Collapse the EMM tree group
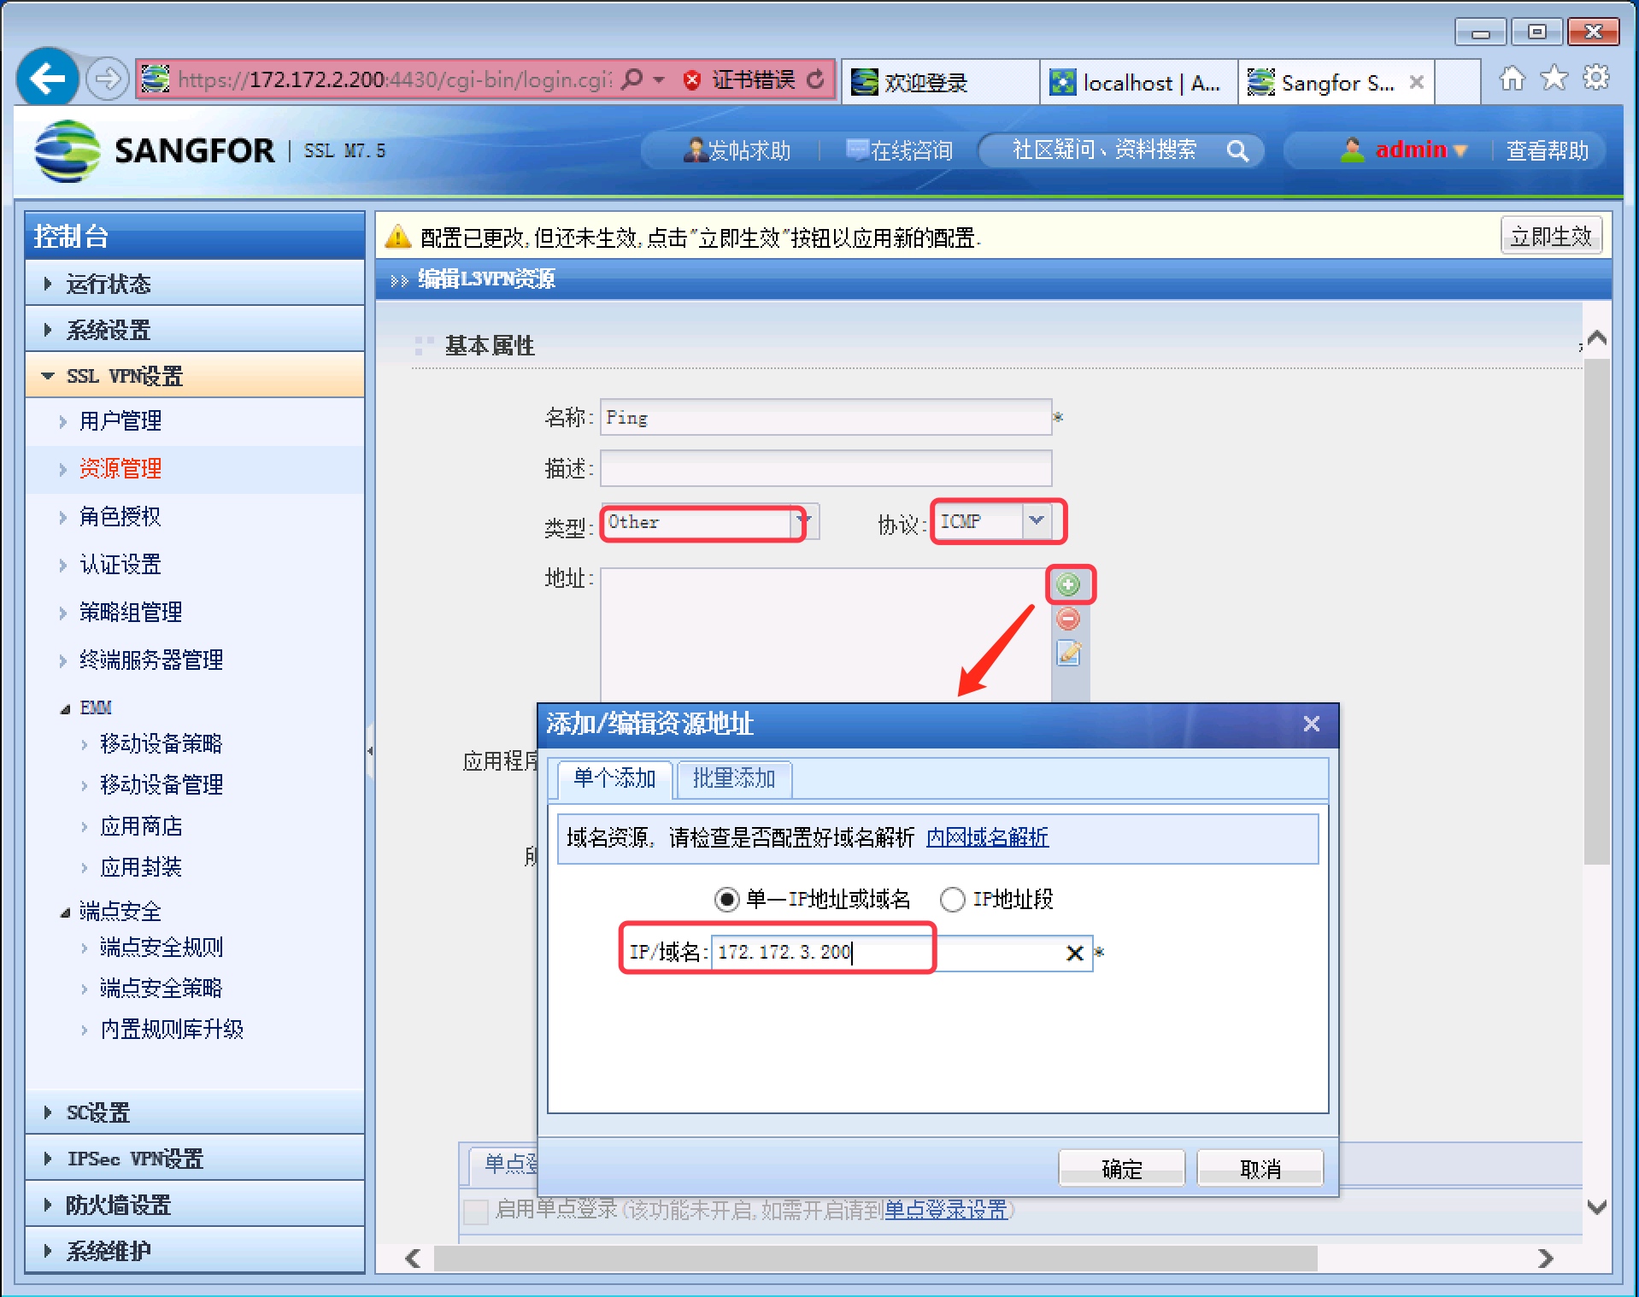The height and width of the screenshot is (1297, 1639). (66, 708)
